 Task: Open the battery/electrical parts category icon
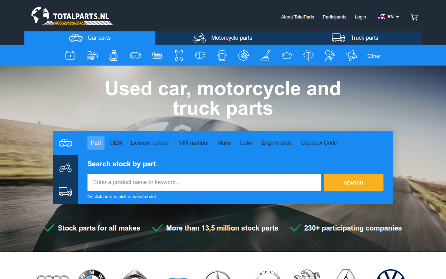(x=70, y=55)
